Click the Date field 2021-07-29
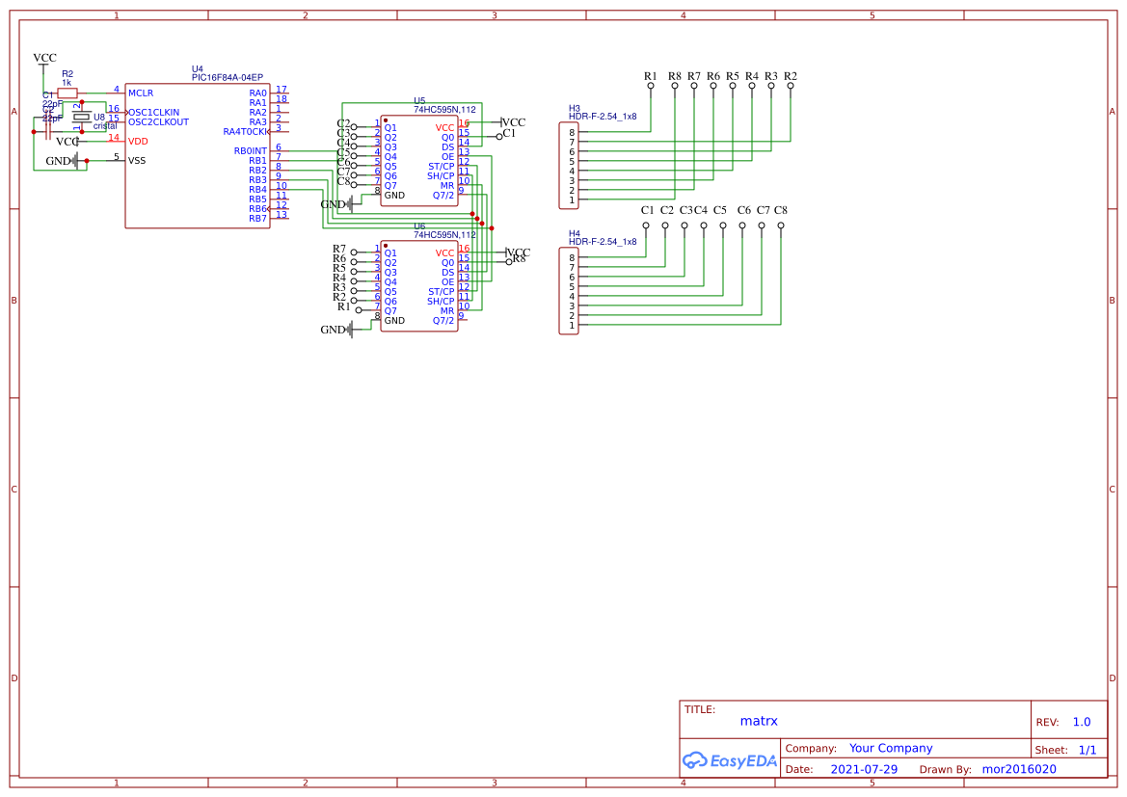Screen dimensions: 1127x797 click(864, 768)
